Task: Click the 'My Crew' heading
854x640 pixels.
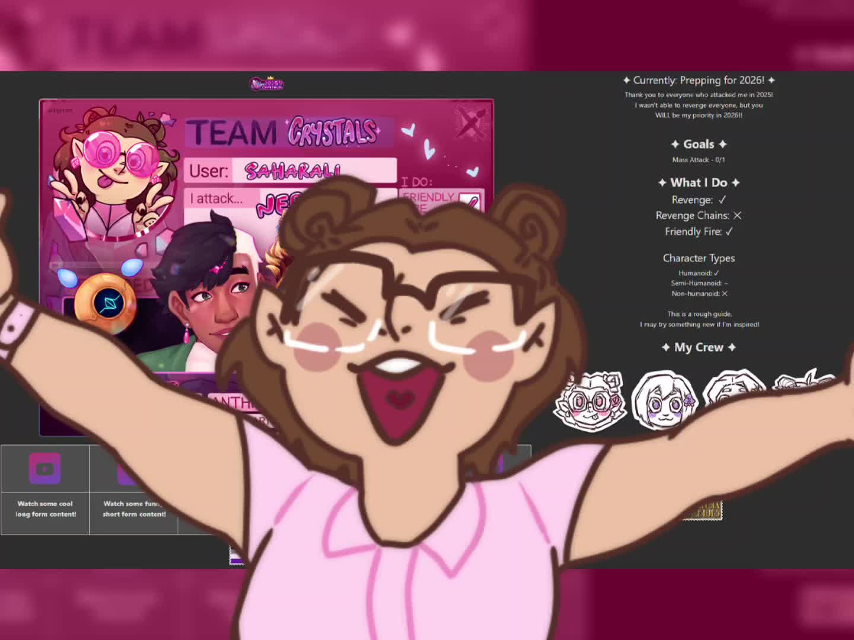Action: (699, 347)
